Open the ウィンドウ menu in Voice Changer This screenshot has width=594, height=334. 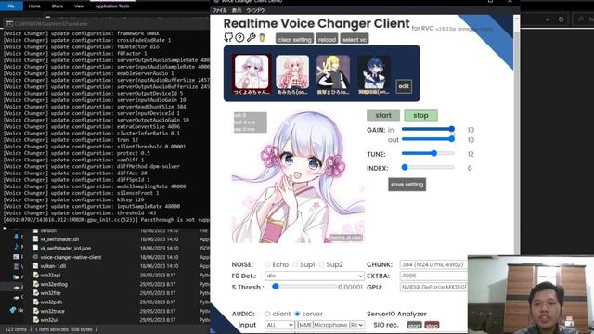click(255, 10)
